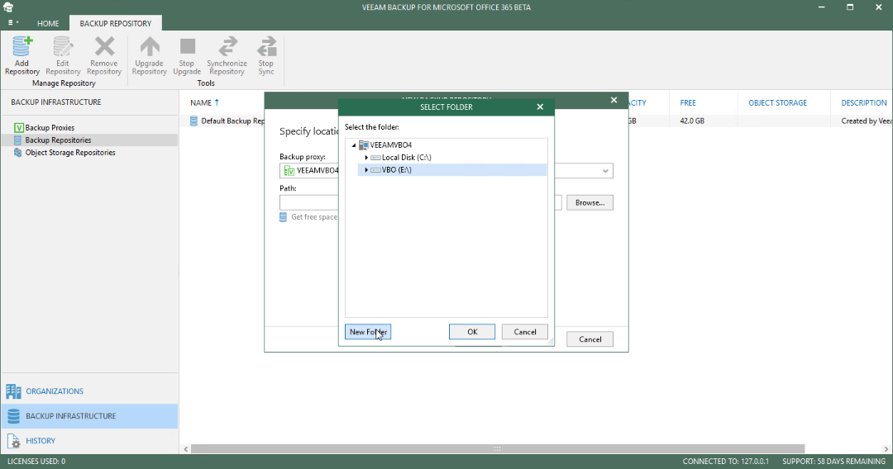The image size is (893, 469).
Task: Click the New Folder button
Action: 368,332
